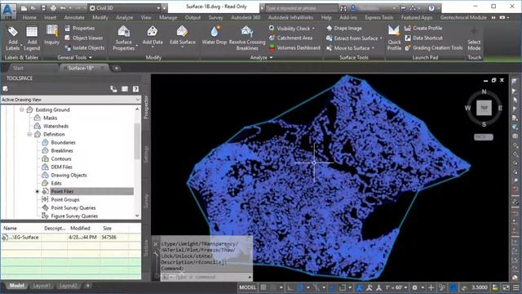Collapse the Definition tree node

29,134
